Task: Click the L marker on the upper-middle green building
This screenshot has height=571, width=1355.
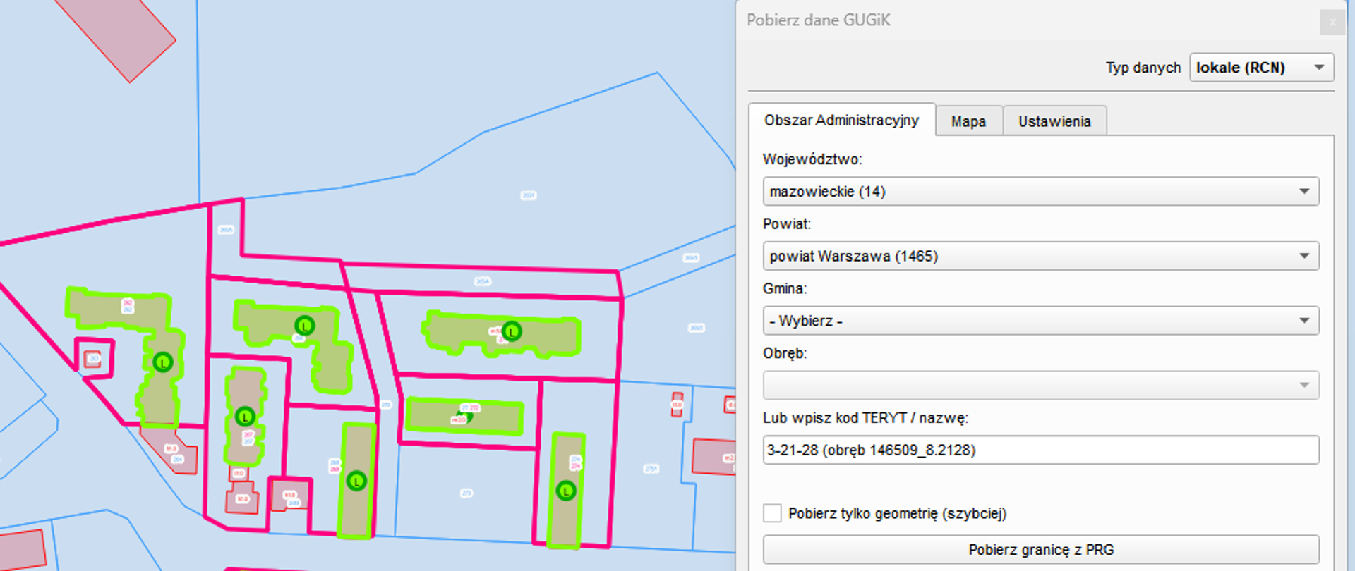Action: click(x=305, y=326)
